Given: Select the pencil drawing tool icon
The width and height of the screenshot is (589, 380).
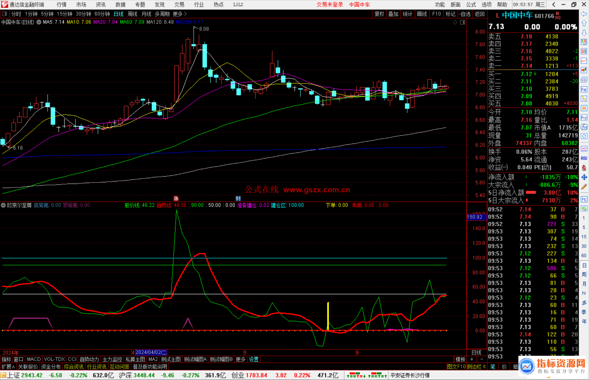Looking at the screenshot, I should [x=584, y=187].
